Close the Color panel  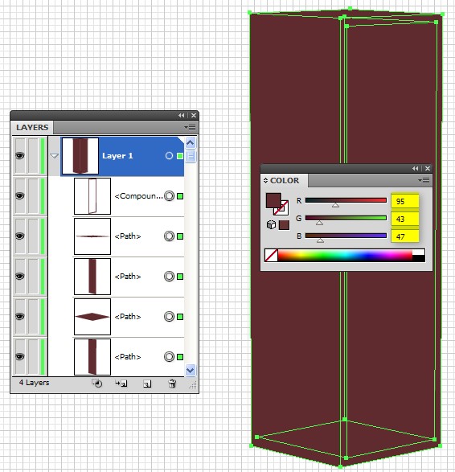(428, 169)
